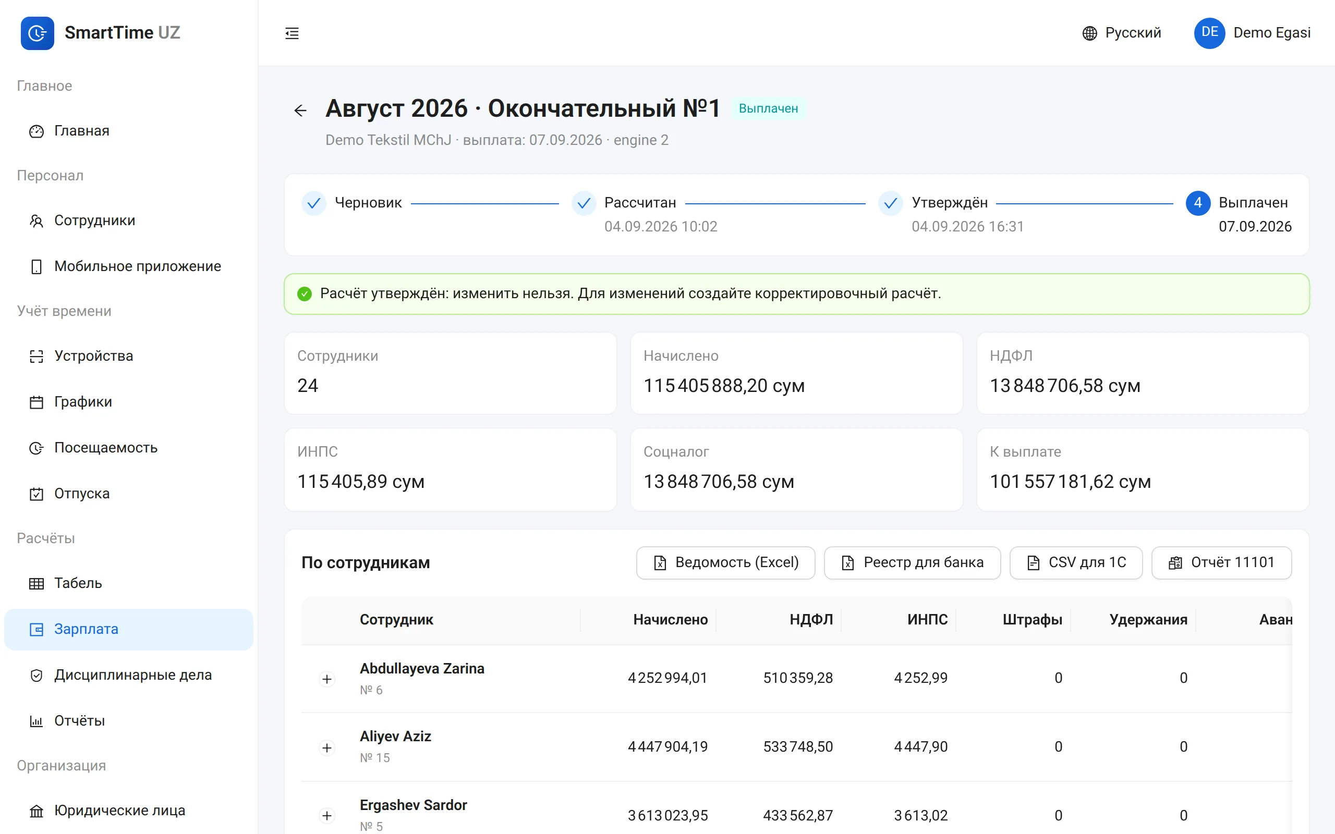Open the Русский language selector
1335x834 pixels.
click(x=1122, y=33)
